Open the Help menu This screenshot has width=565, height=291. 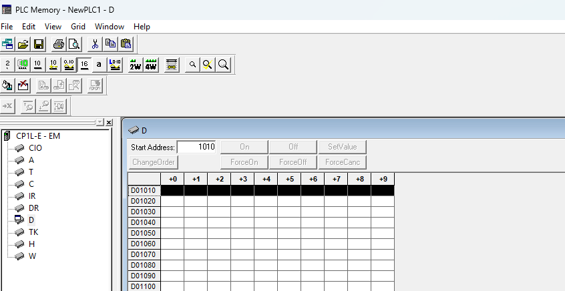point(142,27)
